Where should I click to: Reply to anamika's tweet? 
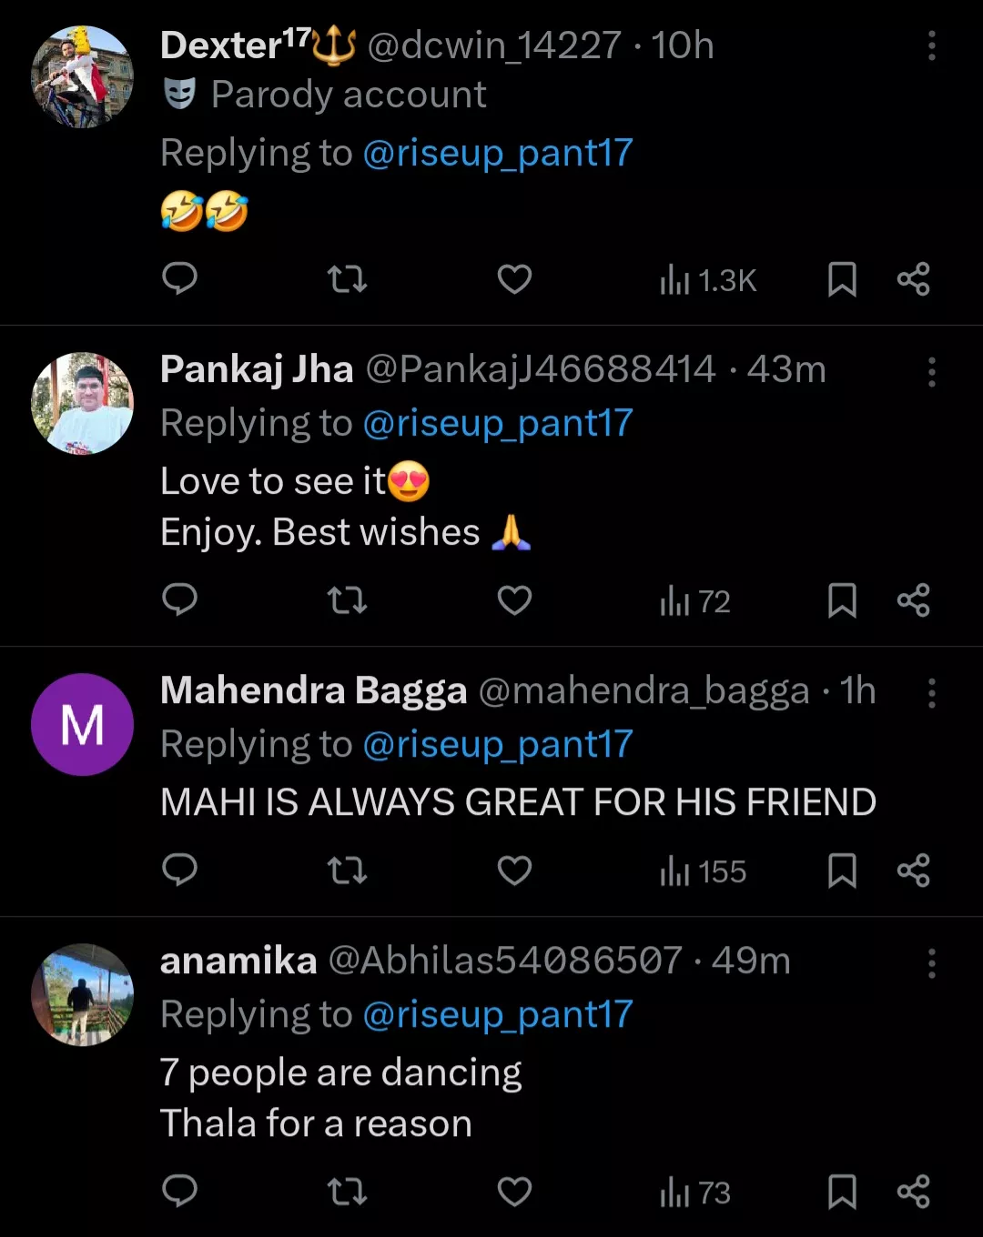179,1191
